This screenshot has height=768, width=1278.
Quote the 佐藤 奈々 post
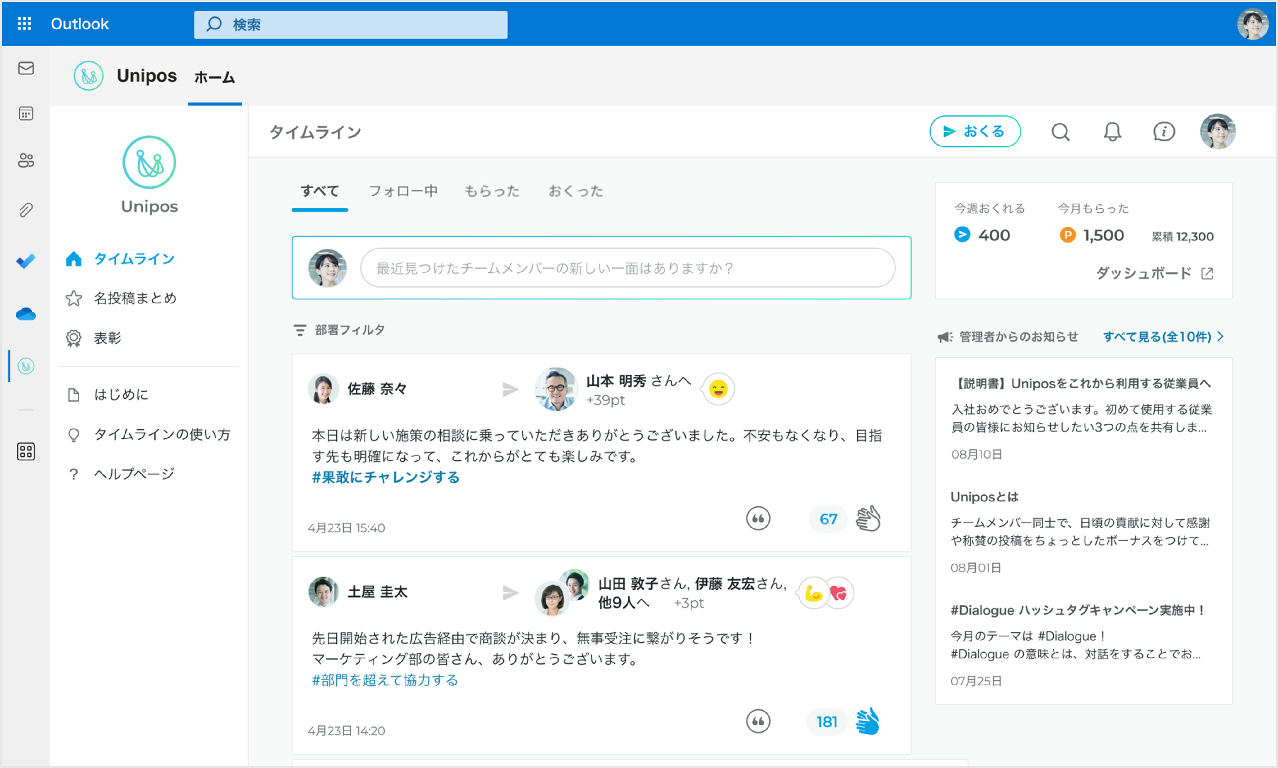point(758,518)
